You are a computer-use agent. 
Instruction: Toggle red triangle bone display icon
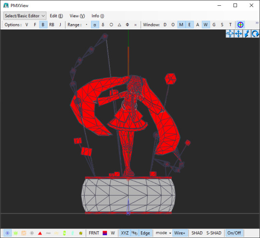point(40,233)
